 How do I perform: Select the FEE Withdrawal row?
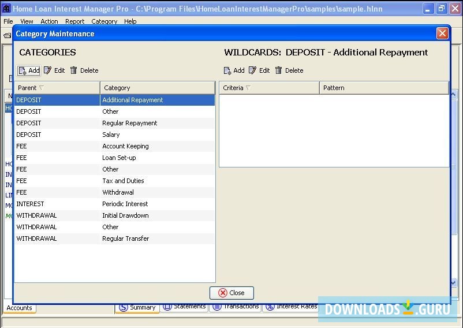[x=114, y=192]
